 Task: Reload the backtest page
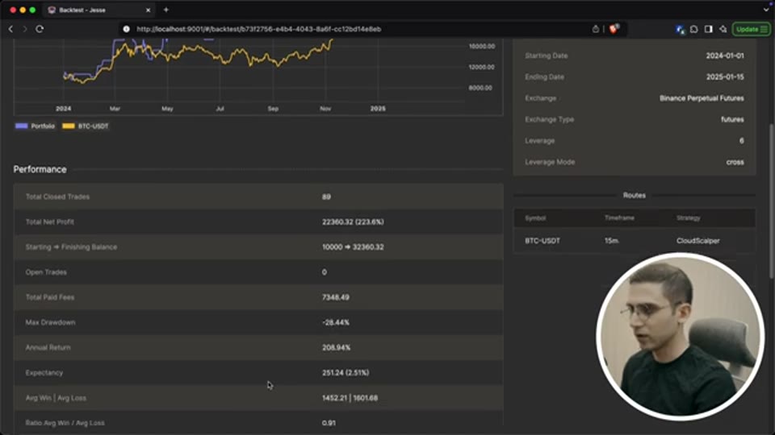click(x=40, y=29)
